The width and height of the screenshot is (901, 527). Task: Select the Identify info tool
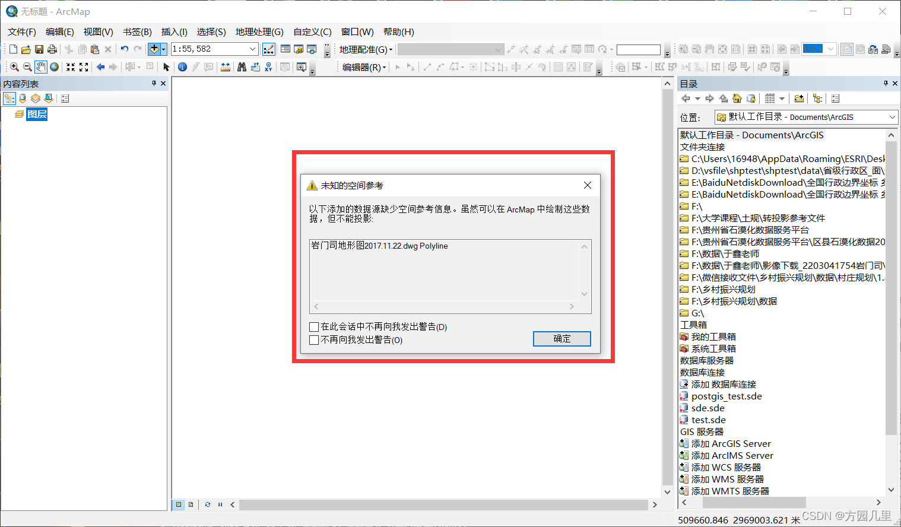[183, 67]
